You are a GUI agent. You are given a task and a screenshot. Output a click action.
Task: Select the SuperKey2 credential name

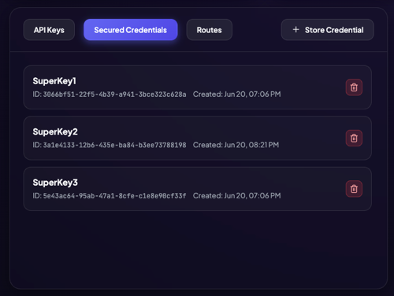pos(55,131)
